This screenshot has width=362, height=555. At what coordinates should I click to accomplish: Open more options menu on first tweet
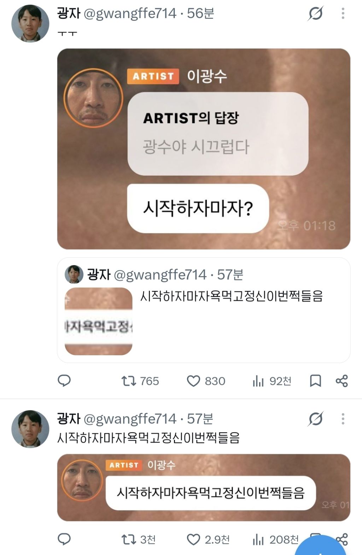tap(343, 13)
